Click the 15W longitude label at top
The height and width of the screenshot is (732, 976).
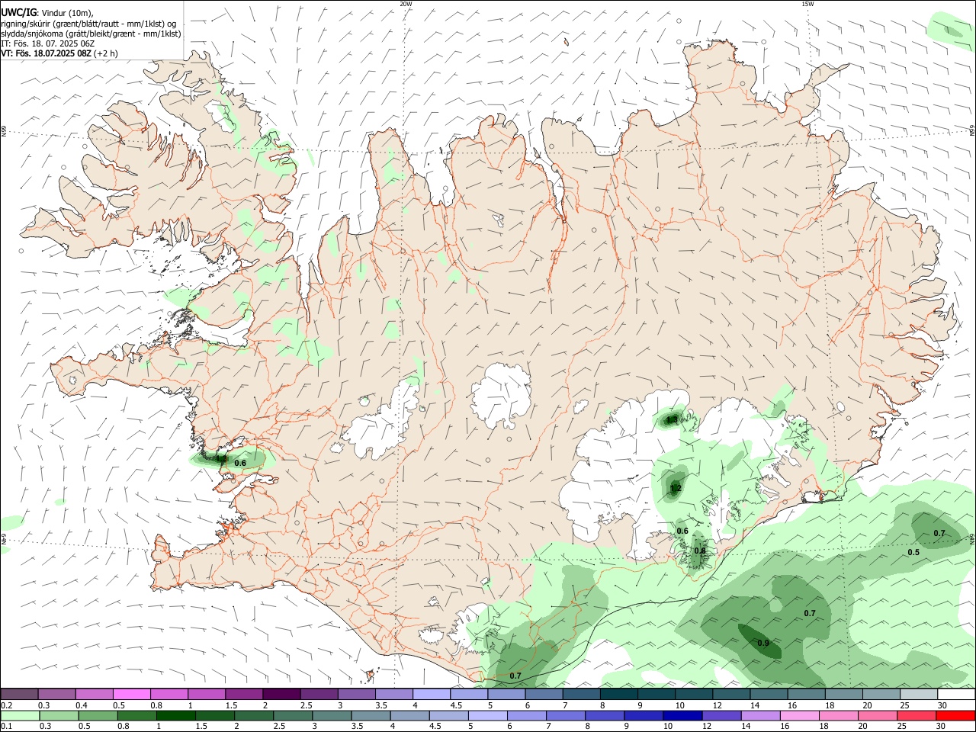point(807,4)
